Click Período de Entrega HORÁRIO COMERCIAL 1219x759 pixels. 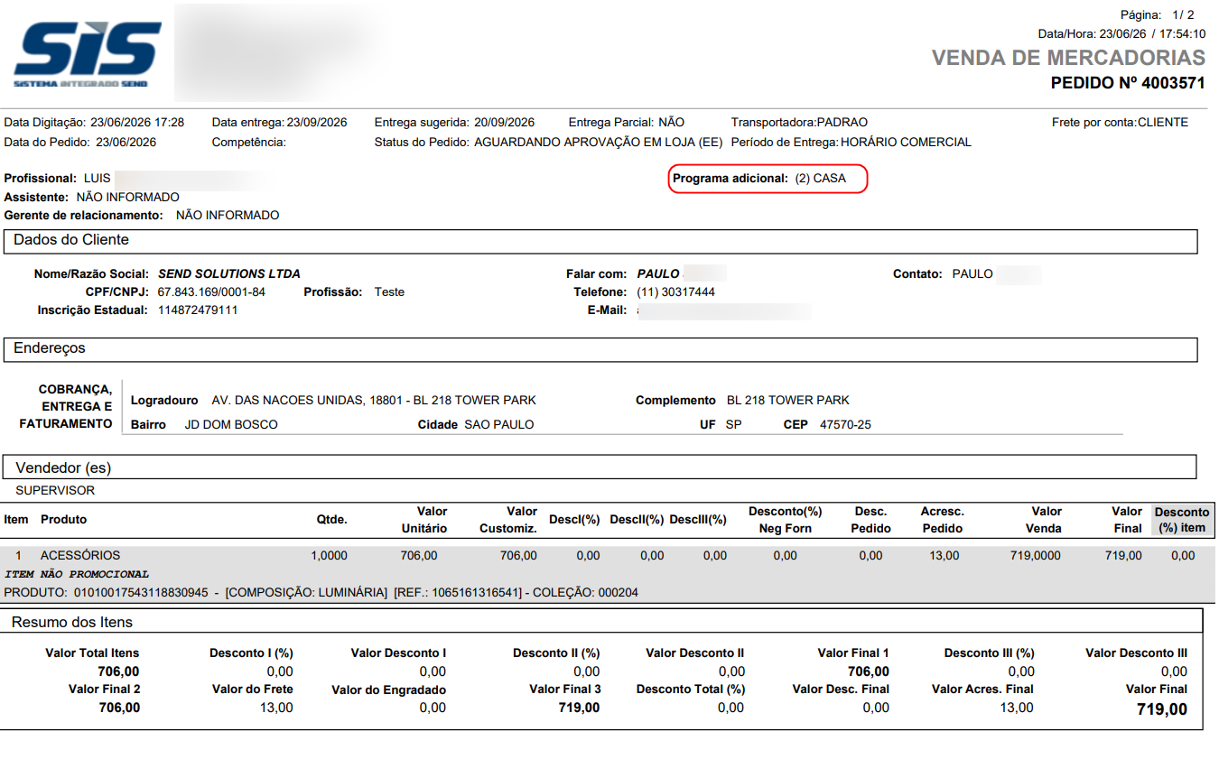851,142
